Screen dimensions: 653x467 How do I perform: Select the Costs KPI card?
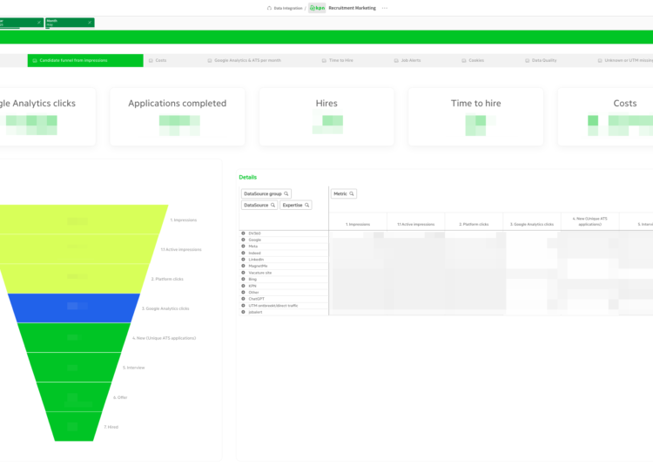click(605, 117)
